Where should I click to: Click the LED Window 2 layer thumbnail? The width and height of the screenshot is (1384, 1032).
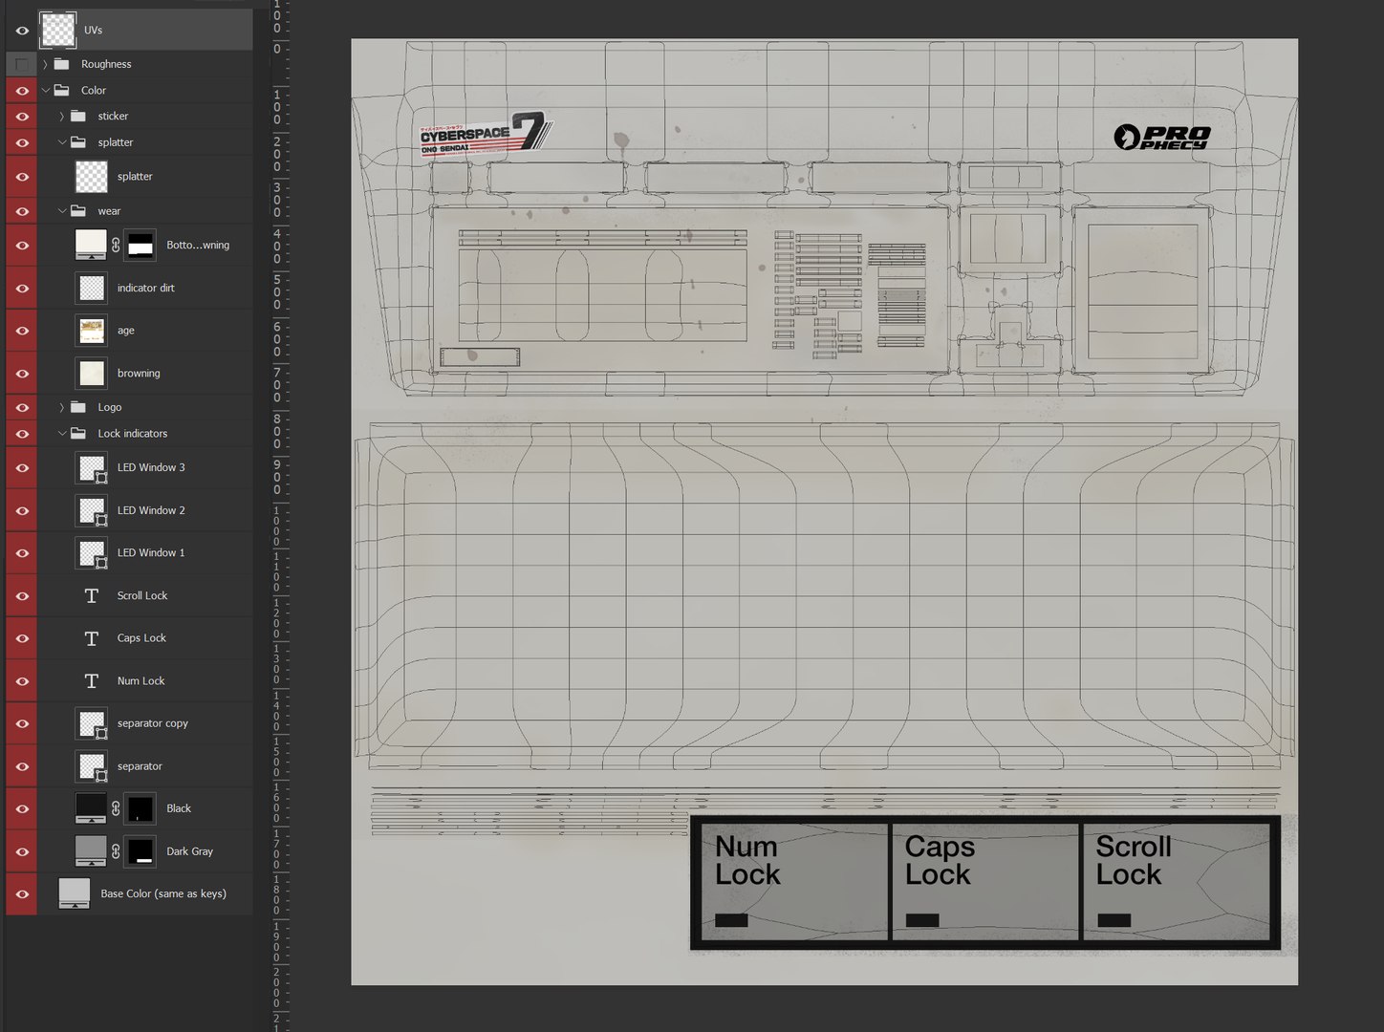point(92,510)
